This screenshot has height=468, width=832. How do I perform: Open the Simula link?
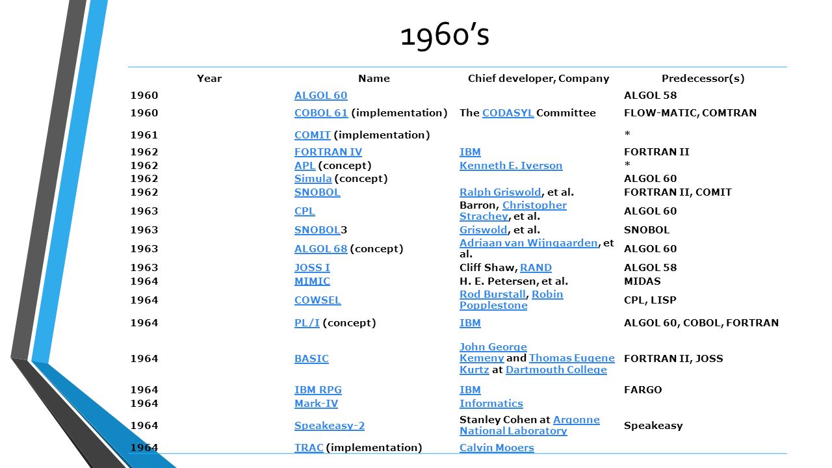[313, 179]
